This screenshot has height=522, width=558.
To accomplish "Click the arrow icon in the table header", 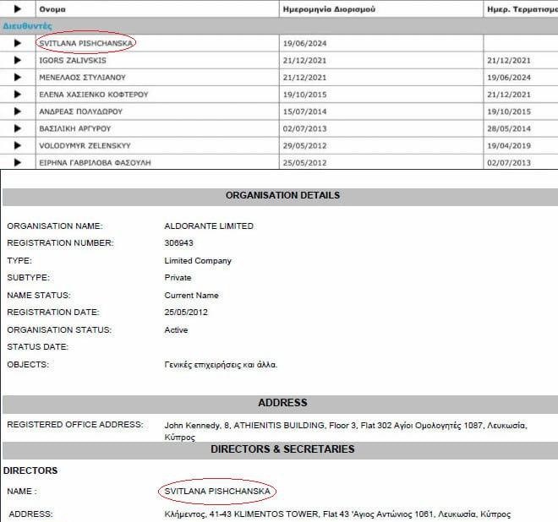I will (17, 8).
